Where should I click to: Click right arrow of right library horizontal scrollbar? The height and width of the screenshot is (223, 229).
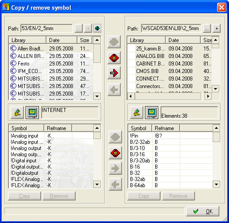pyautogui.click(x=208, y=96)
